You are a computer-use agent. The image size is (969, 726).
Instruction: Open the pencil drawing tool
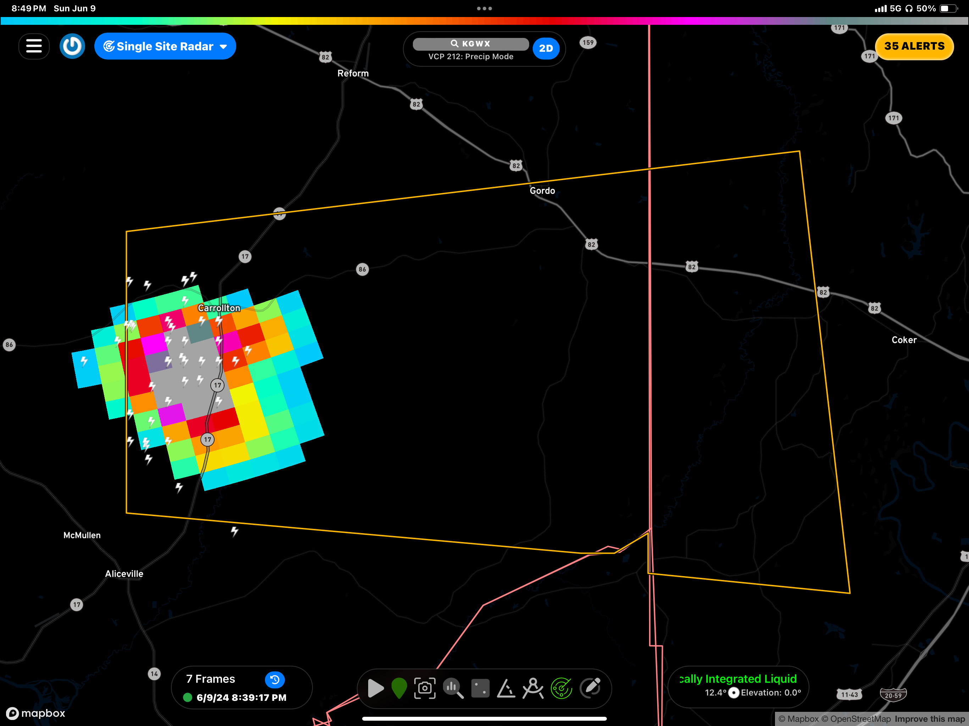point(590,688)
